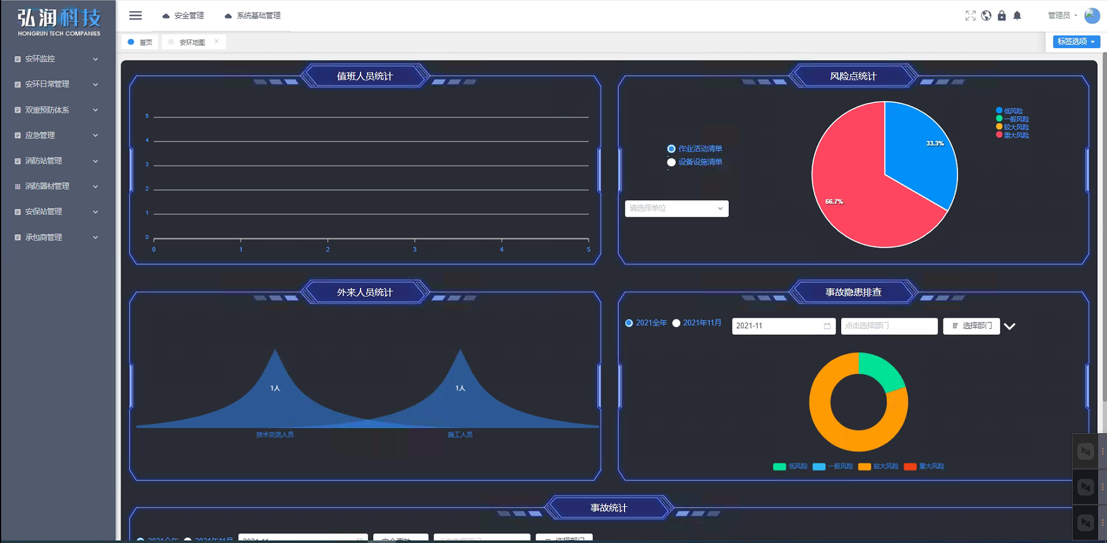Close the 安环地图 tab
The width and height of the screenshot is (1107, 543).
tap(217, 42)
